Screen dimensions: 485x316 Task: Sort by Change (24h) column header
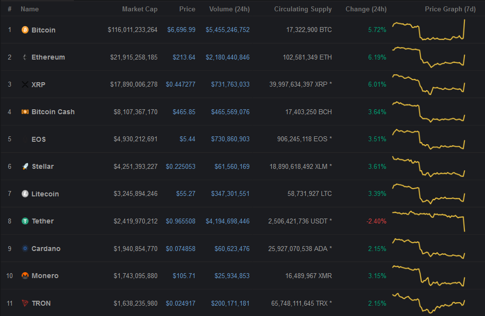click(x=366, y=9)
